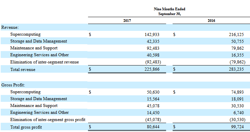Click Supercomputing gross profit 50,630

(x=153, y=92)
